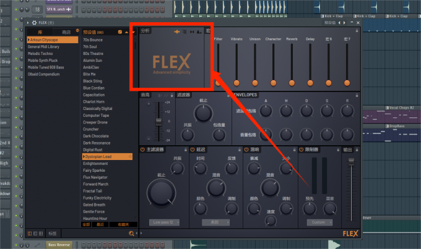Screen dimensions: 421x249
Task: Toggle mute LED on Bass Reverse channel
Action: pos(16,245)
